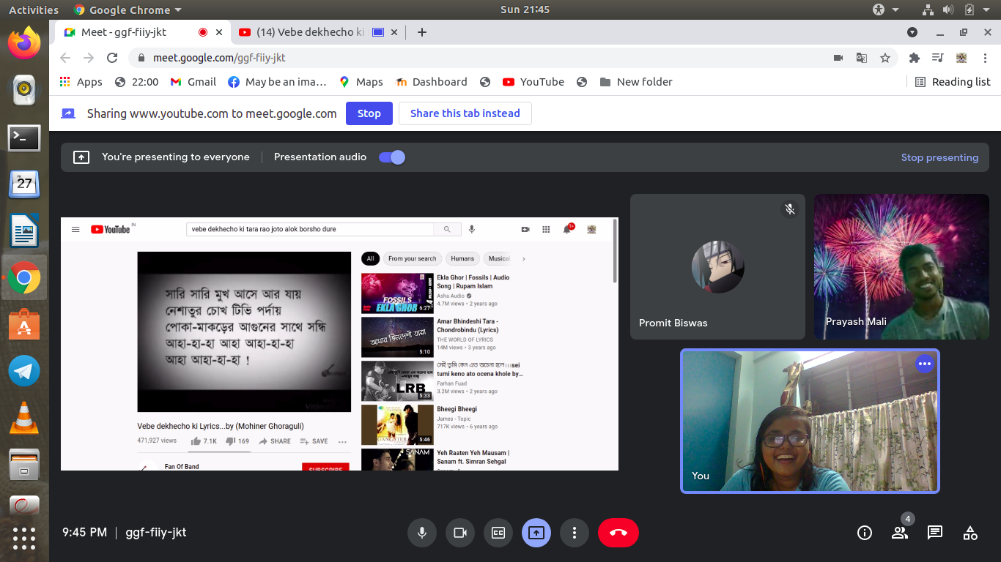This screenshot has height=562, width=1001.
Task: Turn off camera in Meet controls
Action: [460, 533]
